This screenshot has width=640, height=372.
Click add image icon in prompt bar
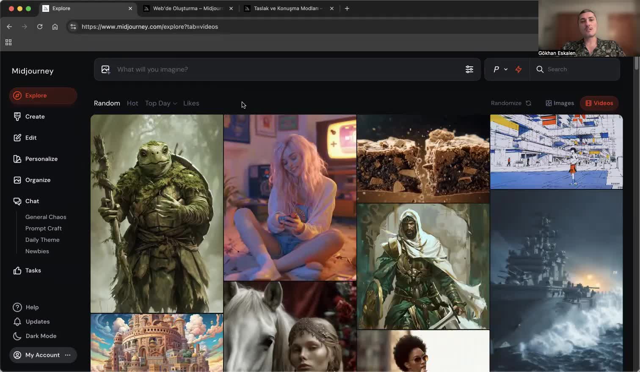click(106, 69)
